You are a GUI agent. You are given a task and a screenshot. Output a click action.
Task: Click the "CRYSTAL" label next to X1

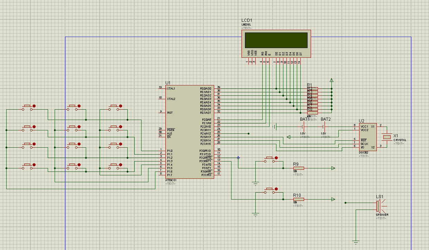pos(400,140)
